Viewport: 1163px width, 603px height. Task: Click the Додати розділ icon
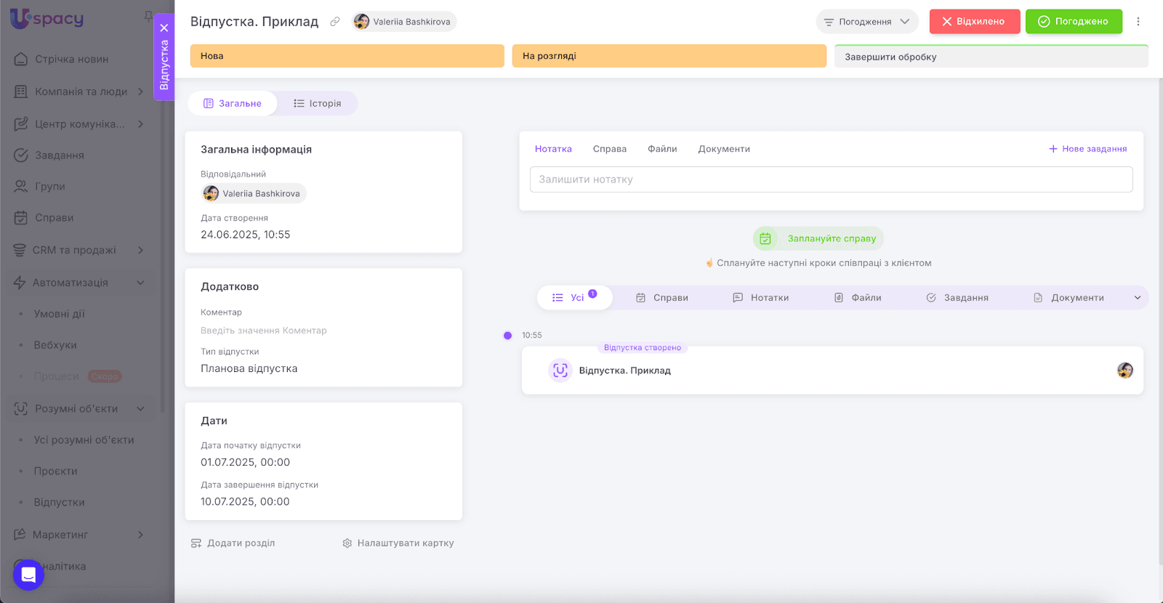[196, 543]
